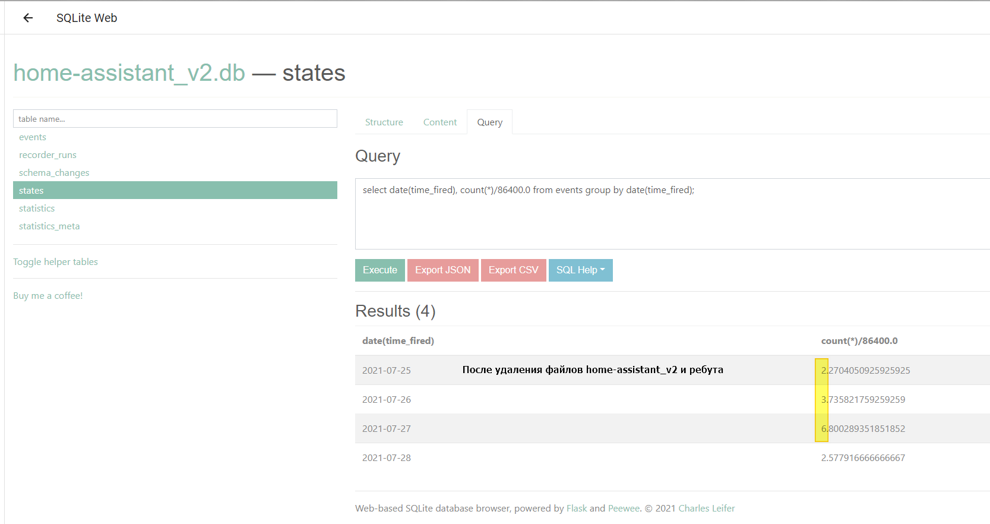Expand the SQL Help dropdown
Screen dimensions: 990x524
click(581, 270)
